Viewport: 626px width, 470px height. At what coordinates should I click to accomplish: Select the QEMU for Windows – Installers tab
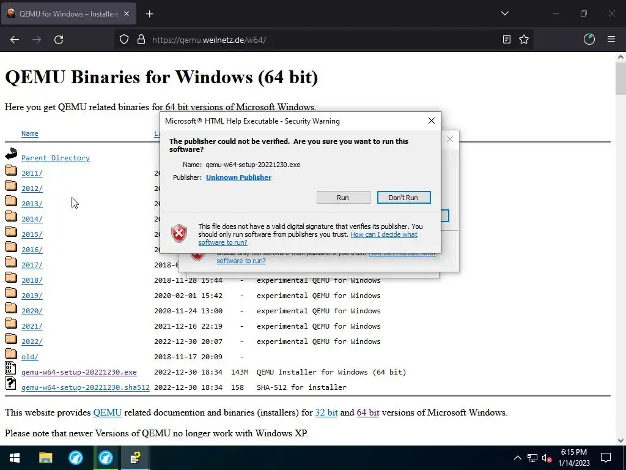(68, 13)
